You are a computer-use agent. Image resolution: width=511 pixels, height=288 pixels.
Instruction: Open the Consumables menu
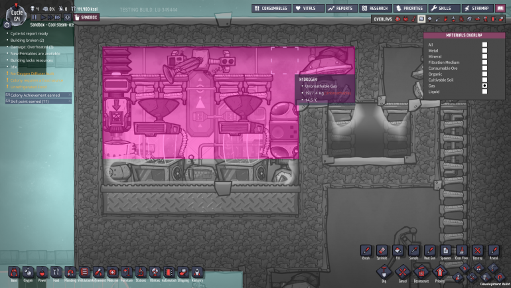(x=271, y=8)
